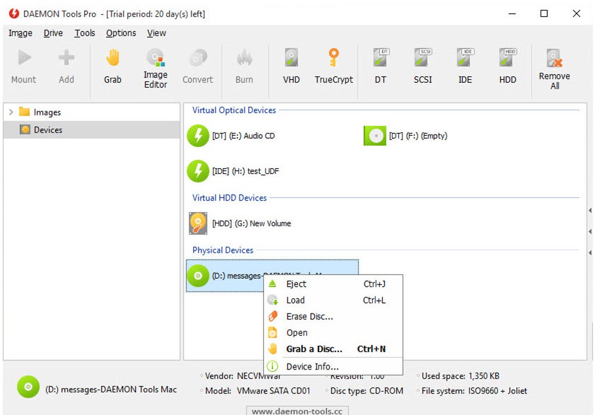Choose Eject from the context menu
This screenshot has height=415, width=595.
click(332, 284)
